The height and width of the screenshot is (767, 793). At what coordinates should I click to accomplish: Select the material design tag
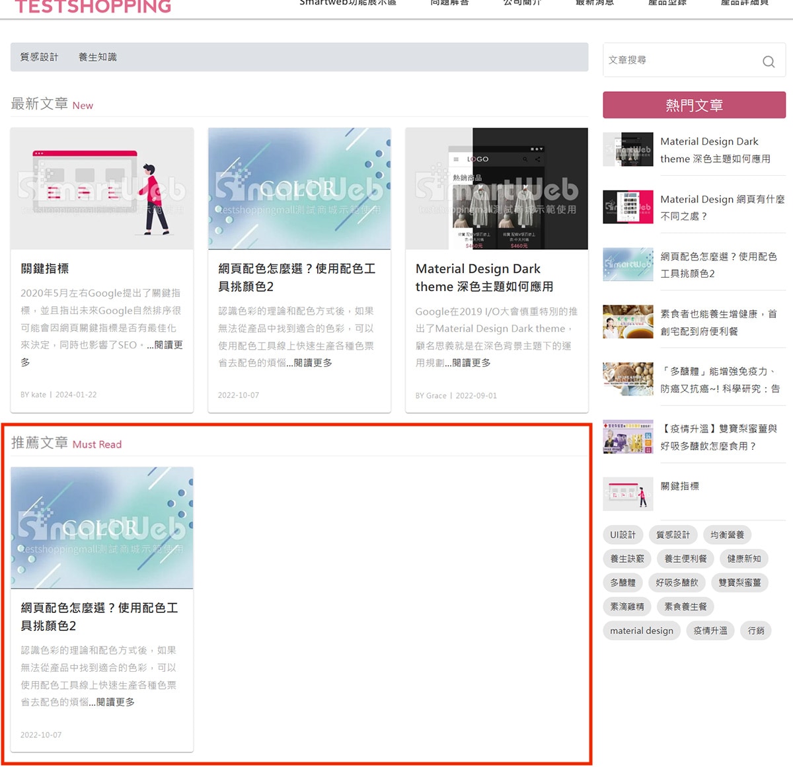tap(641, 631)
